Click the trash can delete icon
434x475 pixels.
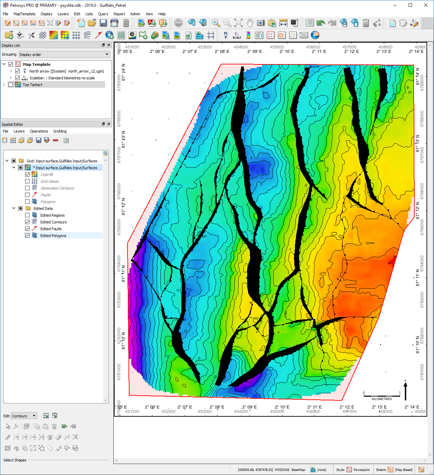pos(366,23)
